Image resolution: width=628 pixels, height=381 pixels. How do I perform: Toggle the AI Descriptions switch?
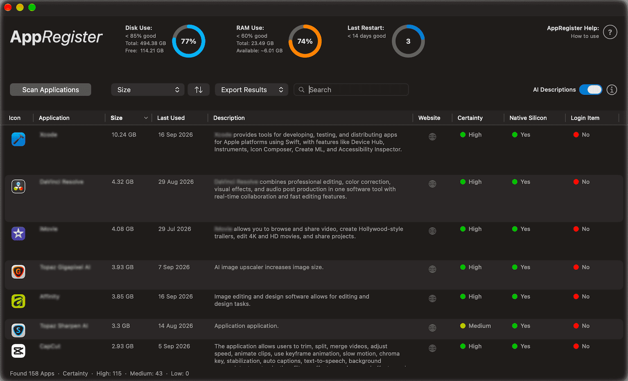point(591,90)
